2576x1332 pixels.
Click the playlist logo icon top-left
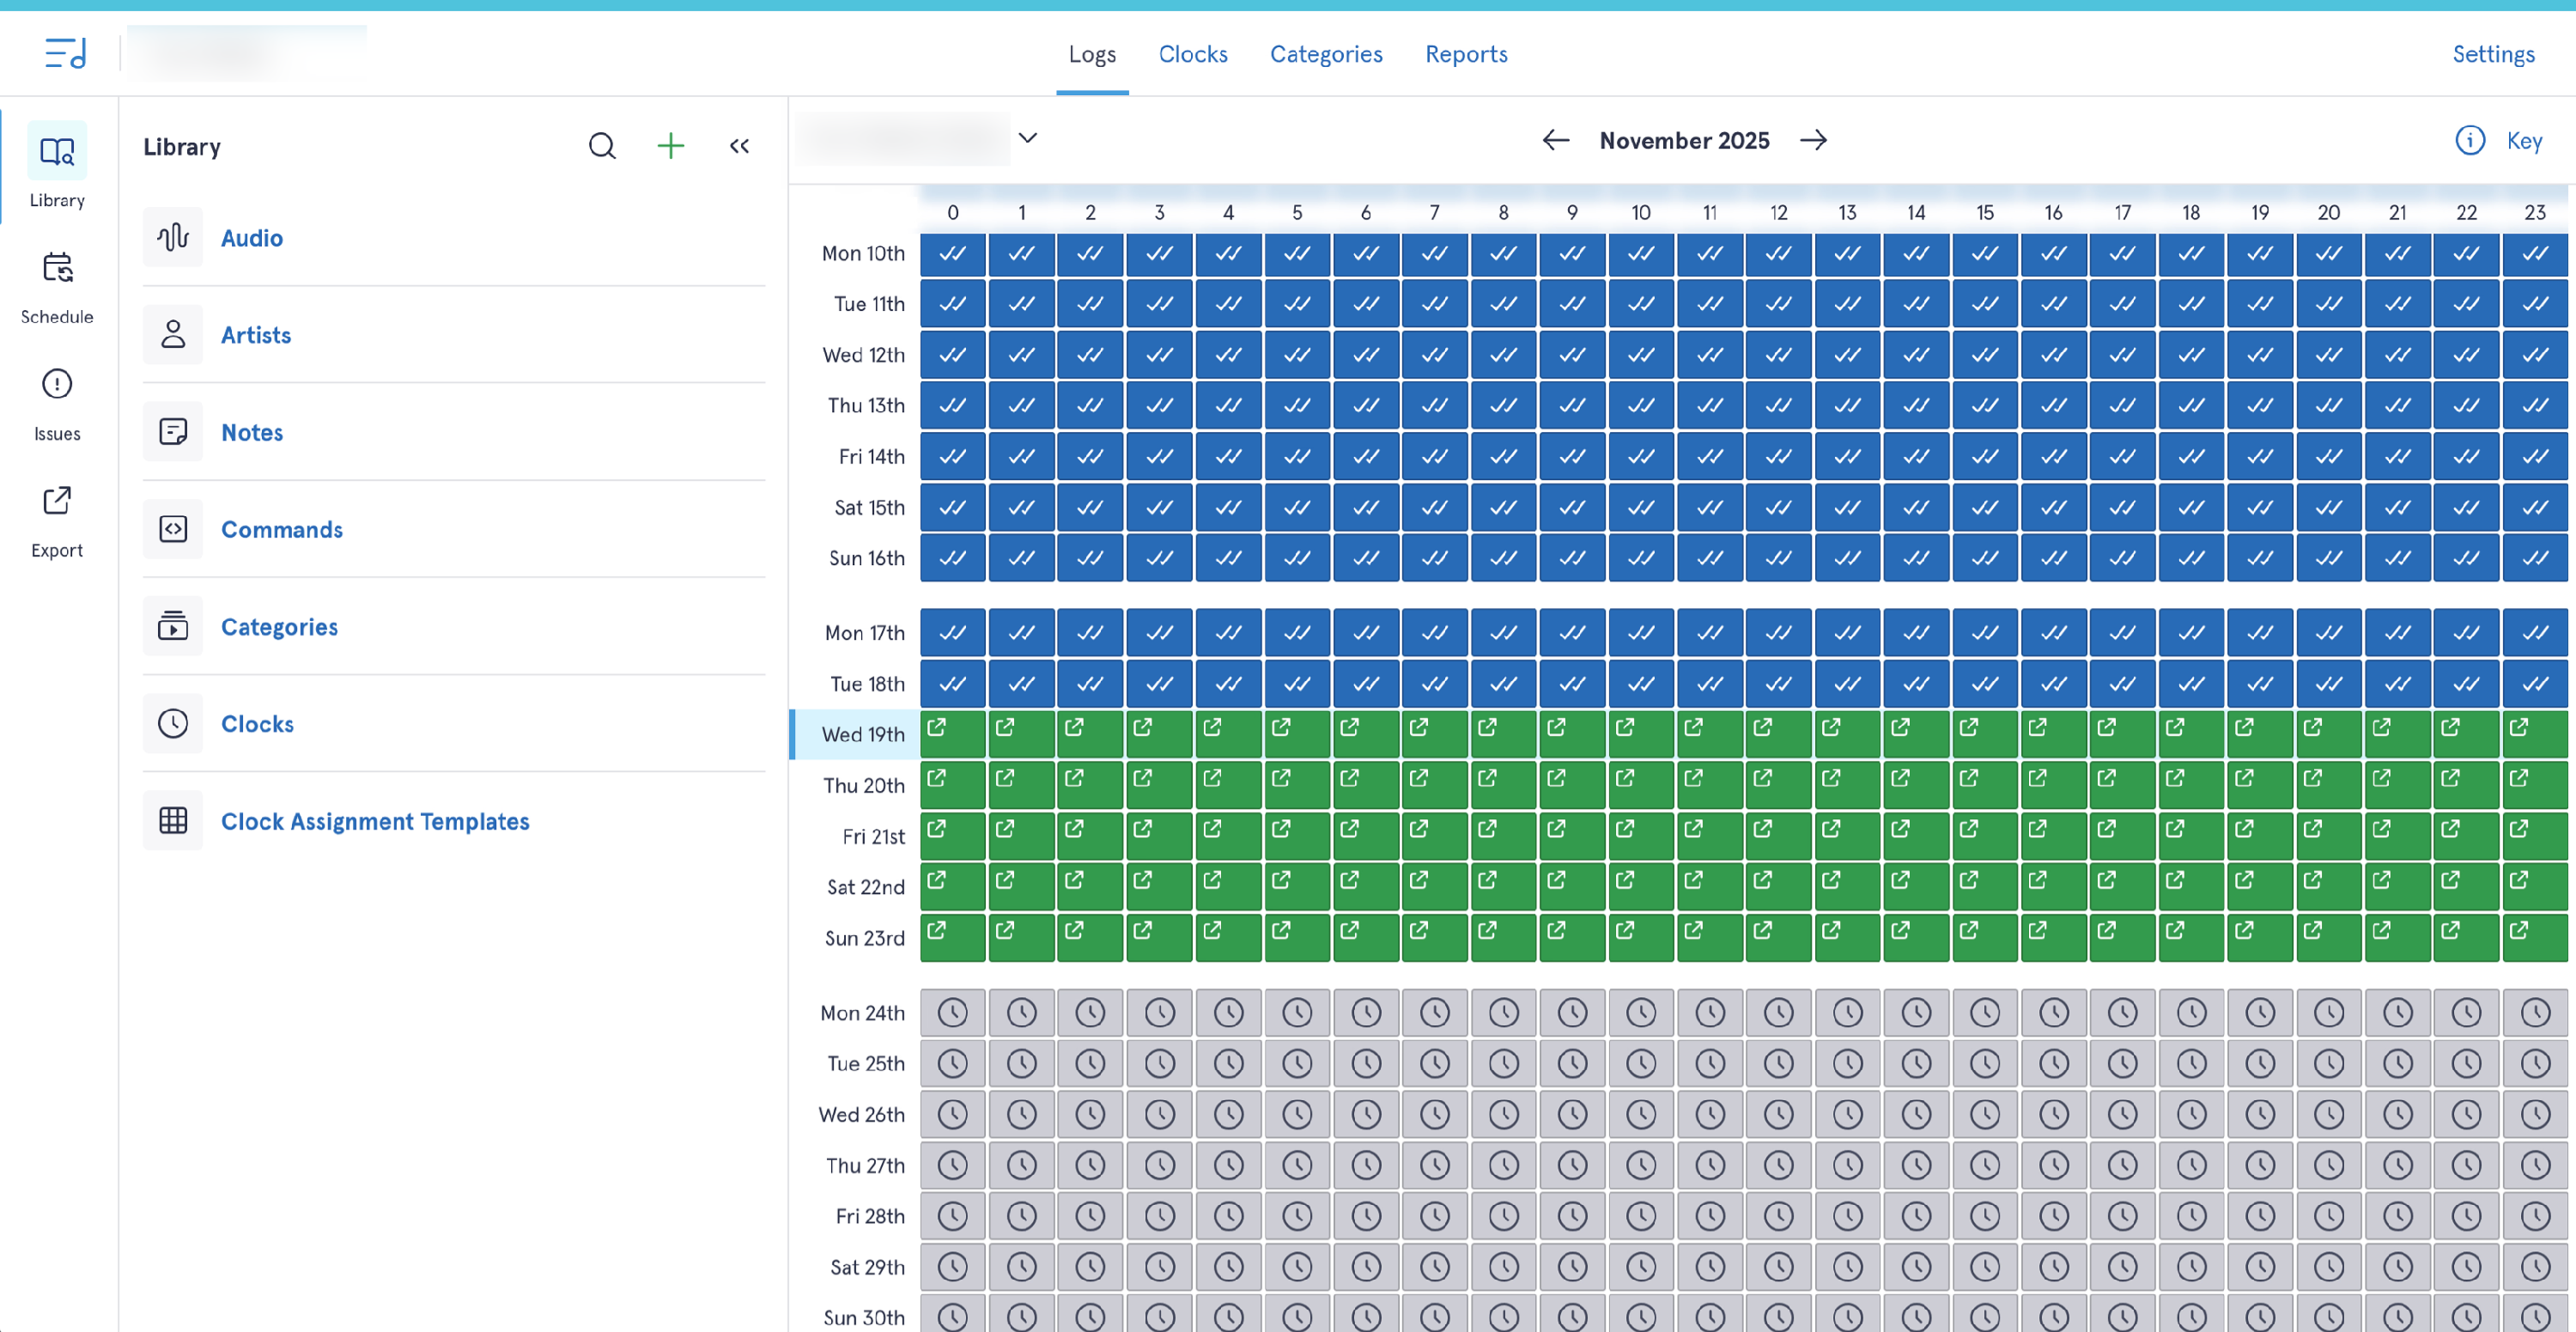click(x=66, y=52)
